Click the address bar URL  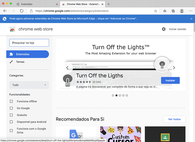[72, 11]
